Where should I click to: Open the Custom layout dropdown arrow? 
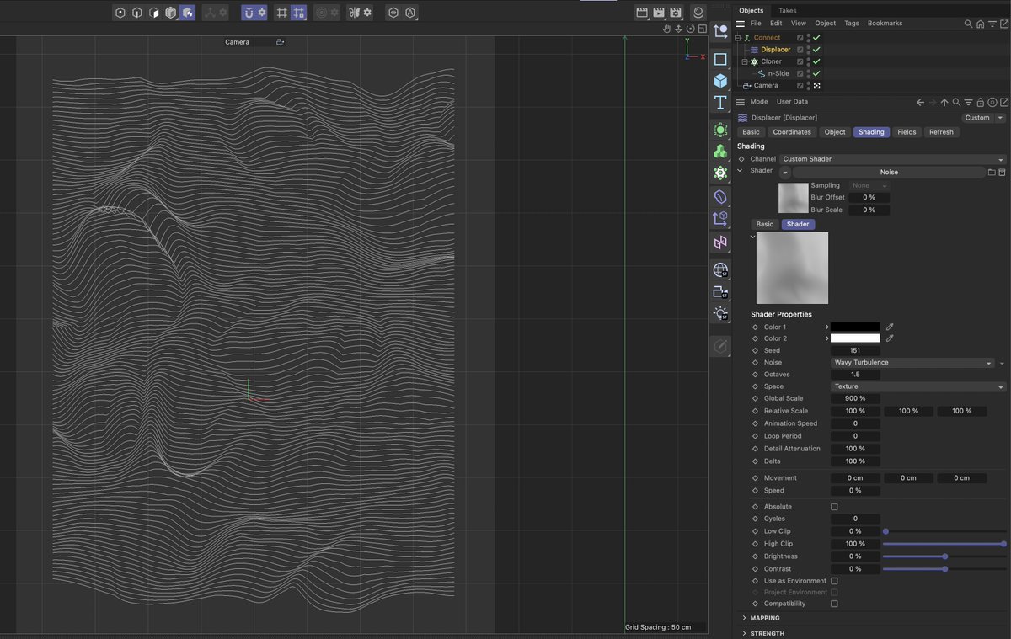tap(1000, 118)
